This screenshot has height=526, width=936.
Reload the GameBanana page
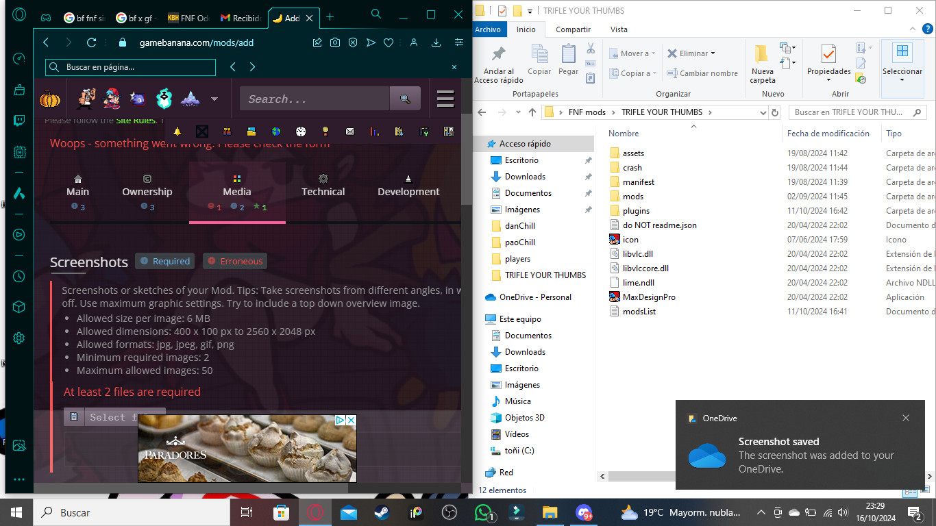point(91,42)
